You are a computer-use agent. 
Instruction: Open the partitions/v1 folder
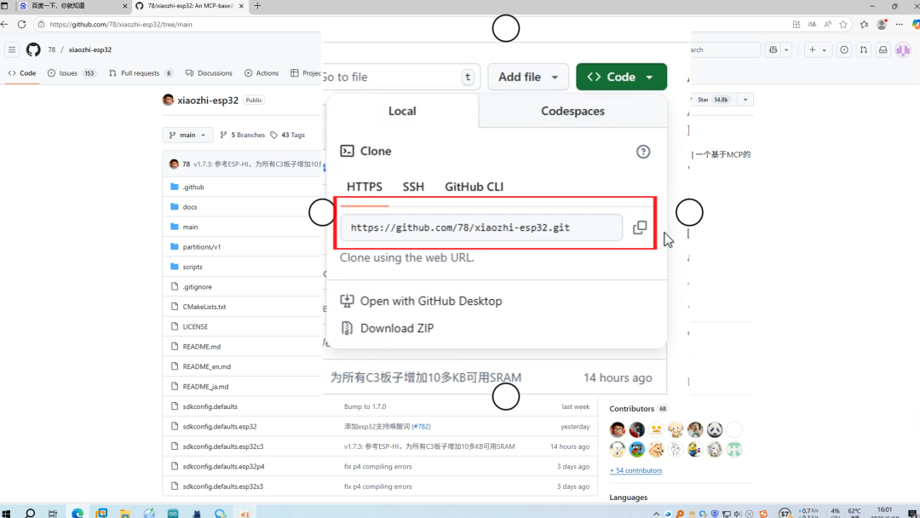tap(202, 247)
